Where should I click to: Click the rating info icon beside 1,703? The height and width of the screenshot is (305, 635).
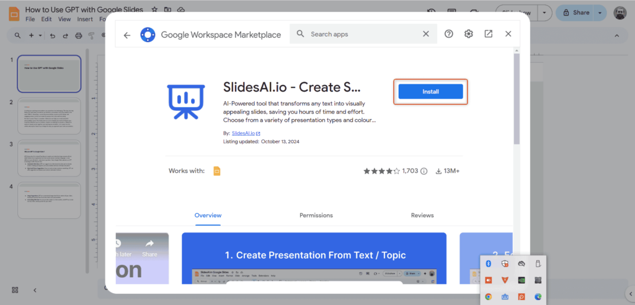(x=424, y=171)
